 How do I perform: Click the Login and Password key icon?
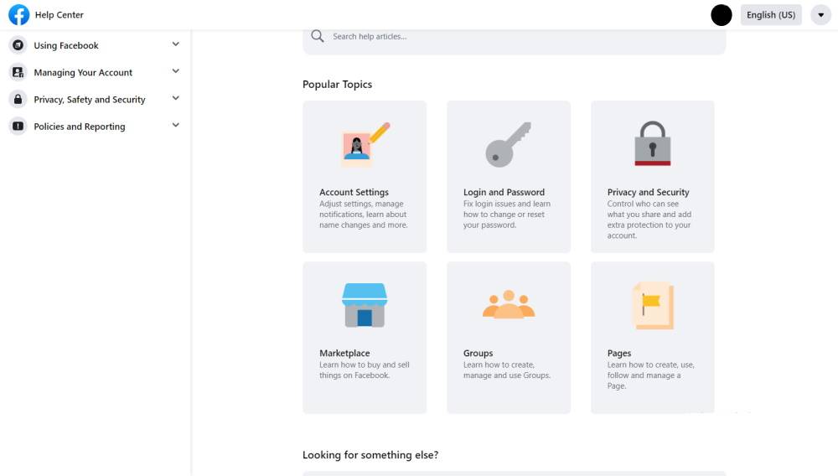508,143
